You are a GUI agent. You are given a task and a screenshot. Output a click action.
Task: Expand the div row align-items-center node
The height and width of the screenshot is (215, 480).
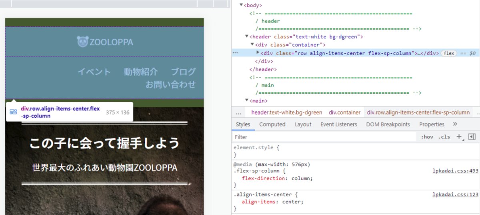(258, 53)
